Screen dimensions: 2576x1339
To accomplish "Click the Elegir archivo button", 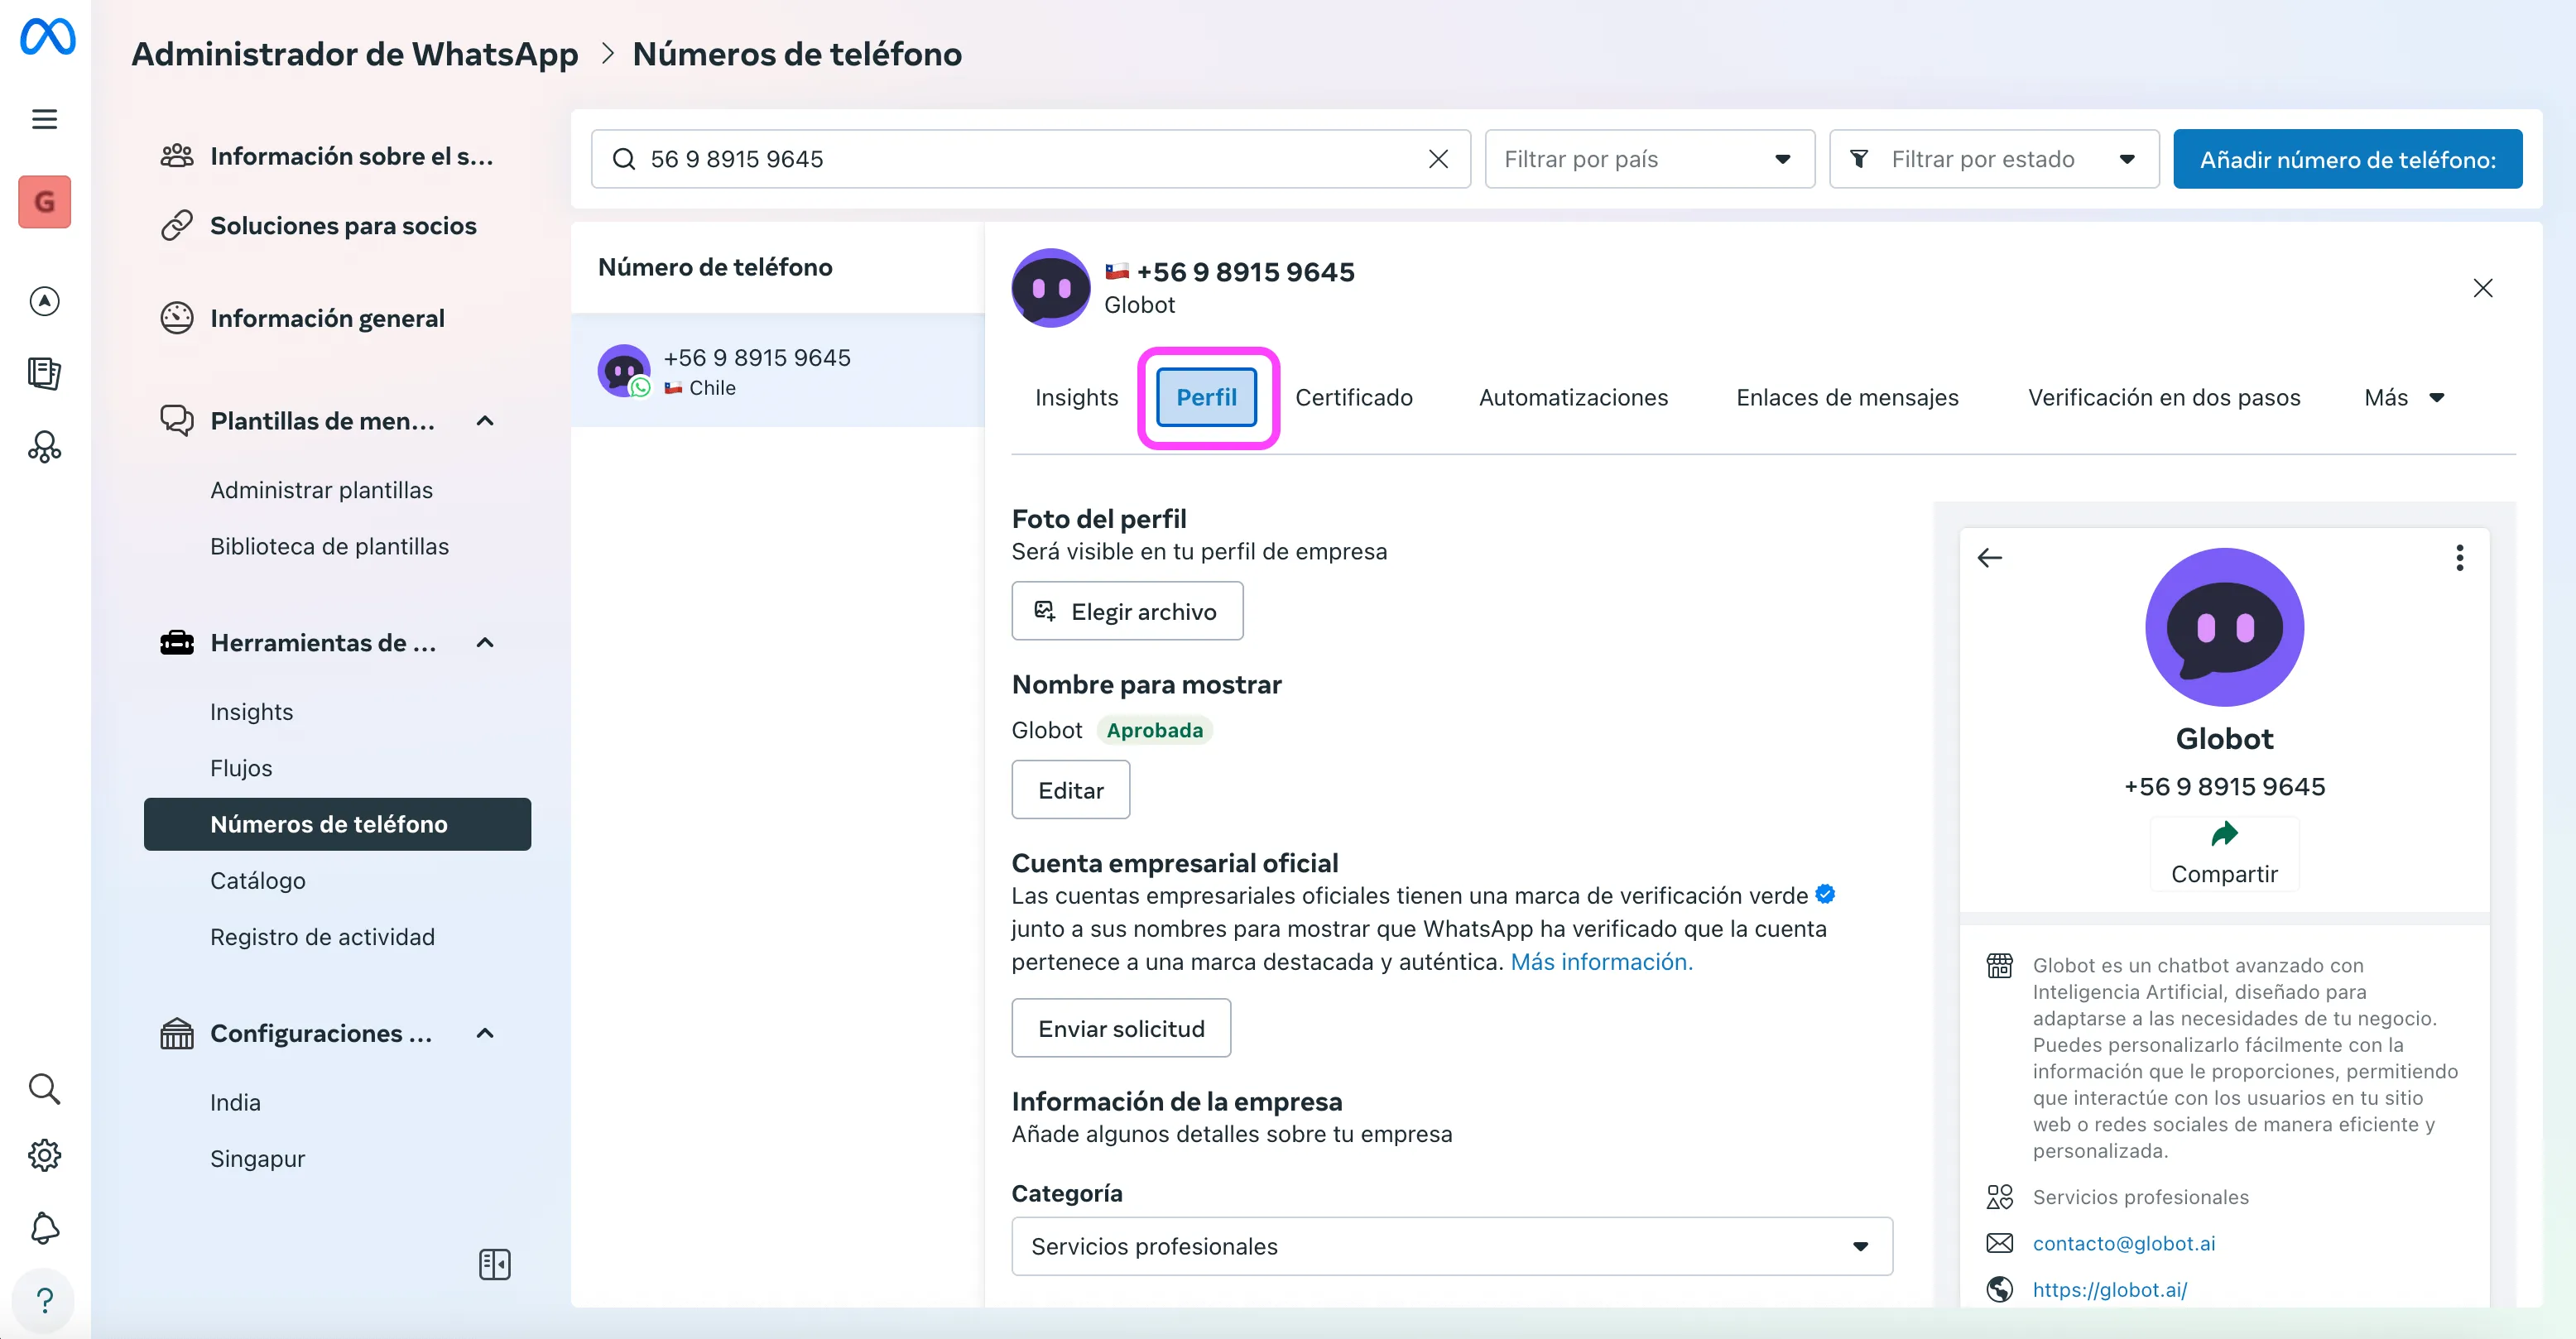I will pos(1126,611).
